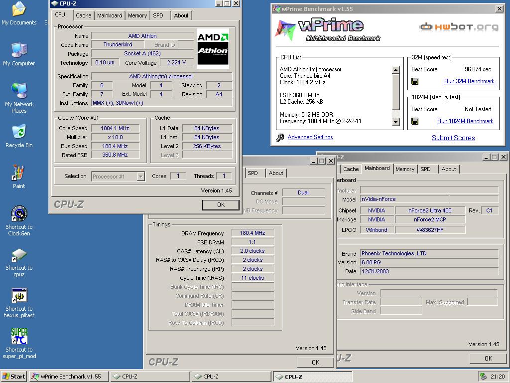The width and height of the screenshot is (510, 383).
Task: Click the Rated FSB value 360.8 MHz
Action: pyautogui.click(x=115, y=155)
